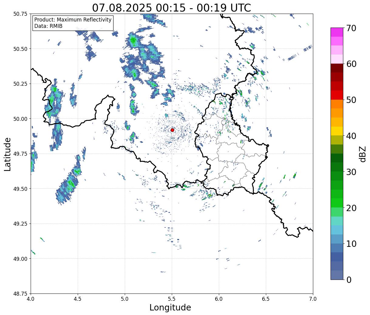Click the bright red swatch just above 50 dBZ
Screen dimensions: 370x315
337,95
